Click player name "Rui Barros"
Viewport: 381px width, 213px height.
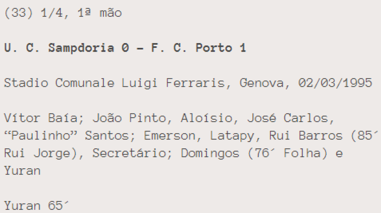[306, 136]
